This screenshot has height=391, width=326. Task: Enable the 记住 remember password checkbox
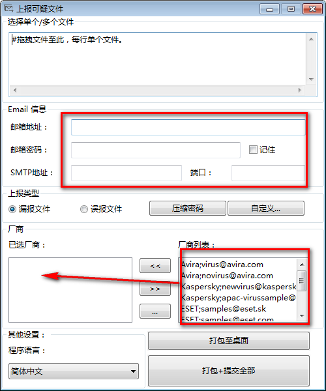pyautogui.click(x=253, y=150)
